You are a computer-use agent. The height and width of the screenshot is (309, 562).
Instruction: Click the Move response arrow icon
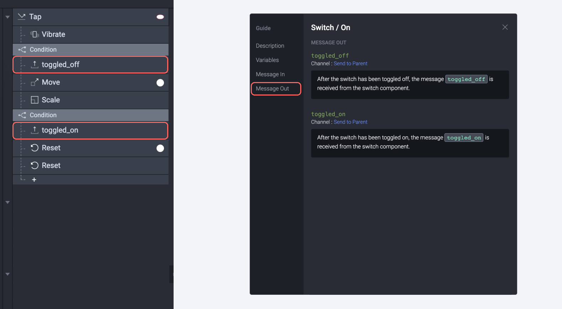pos(35,82)
